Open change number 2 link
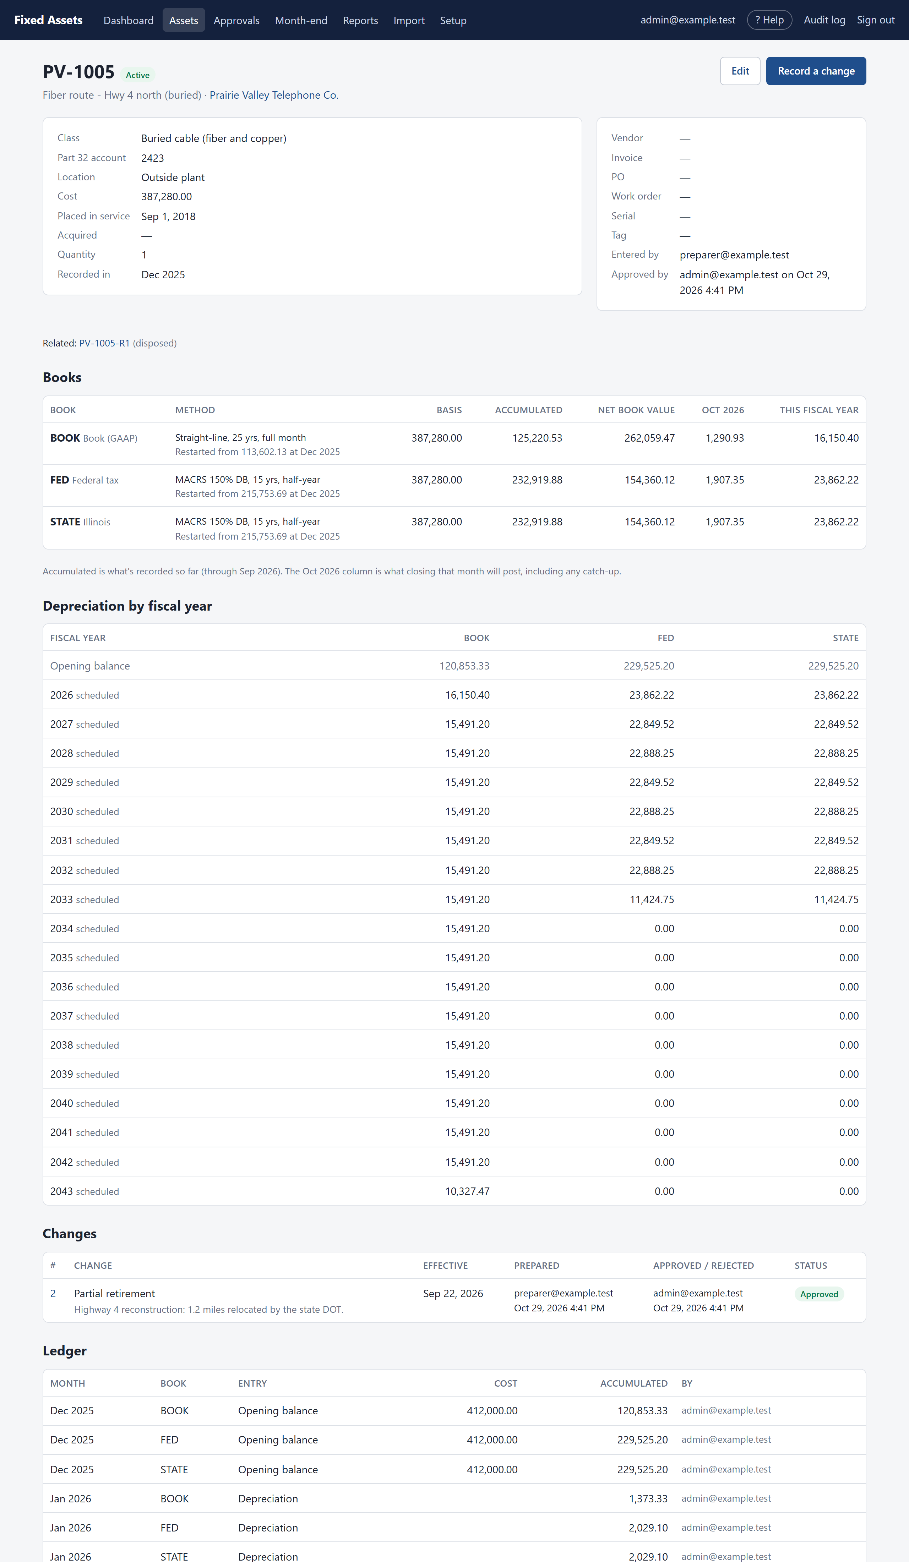Viewport: 909px width, 1562px height. (53, 1294)
